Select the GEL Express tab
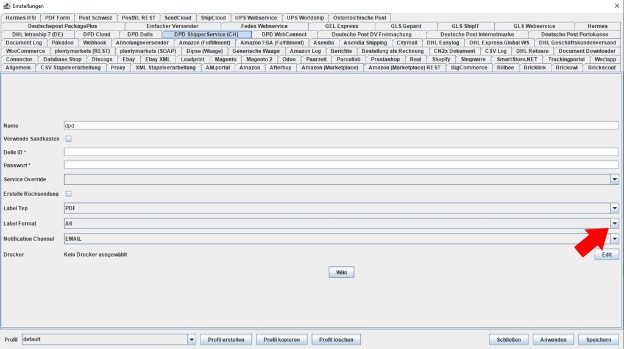 pos(341,26)
